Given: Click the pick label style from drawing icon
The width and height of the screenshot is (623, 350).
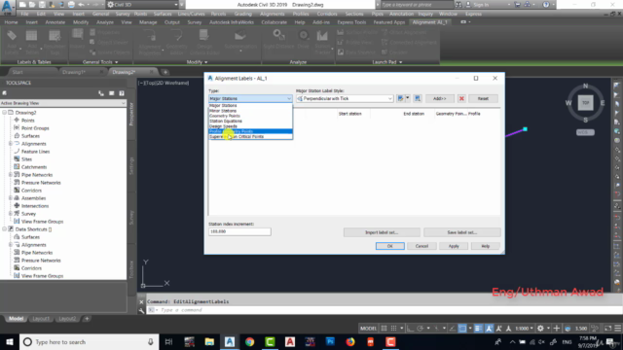Looking at the screenshot, I should point(418,98).
